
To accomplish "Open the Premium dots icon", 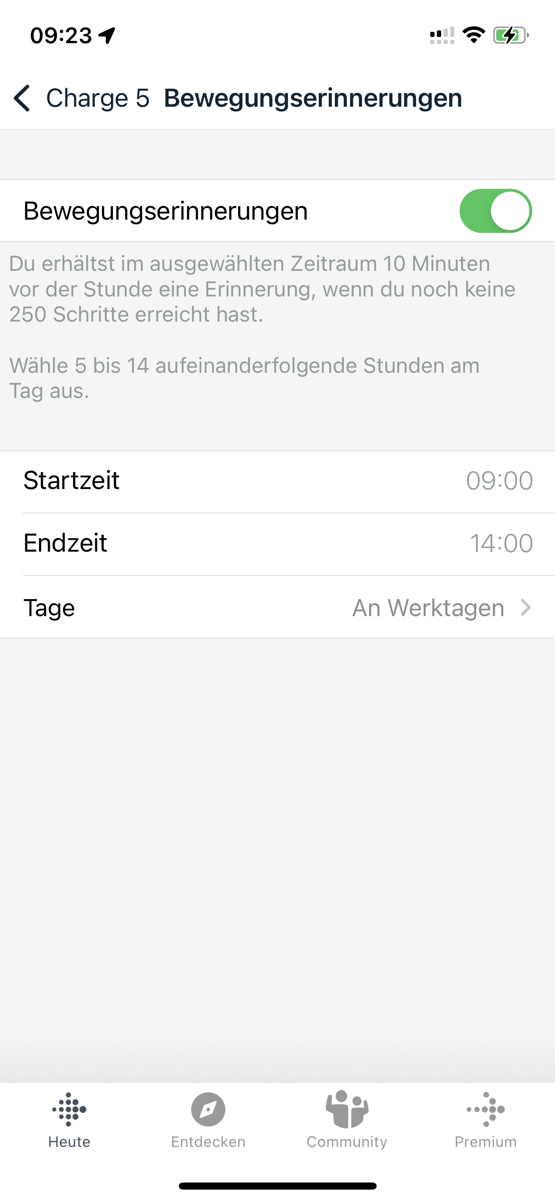I will (486, 1109).
